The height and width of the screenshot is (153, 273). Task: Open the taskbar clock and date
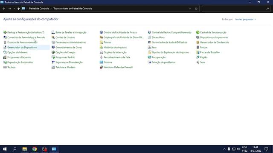coord(255,149)
